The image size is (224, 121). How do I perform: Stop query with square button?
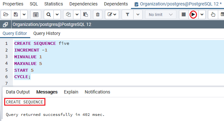tap(183, 14)
